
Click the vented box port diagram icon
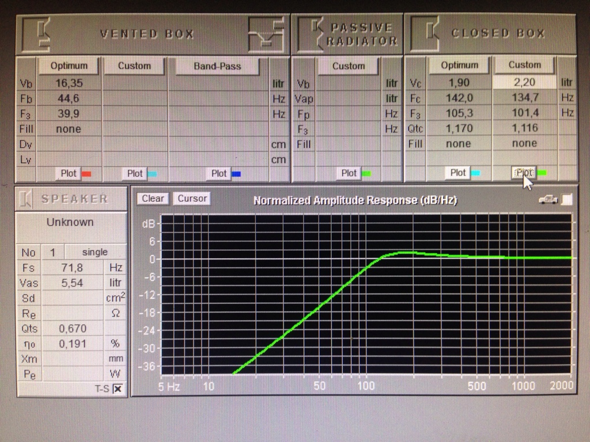click(x=266, y=35)
